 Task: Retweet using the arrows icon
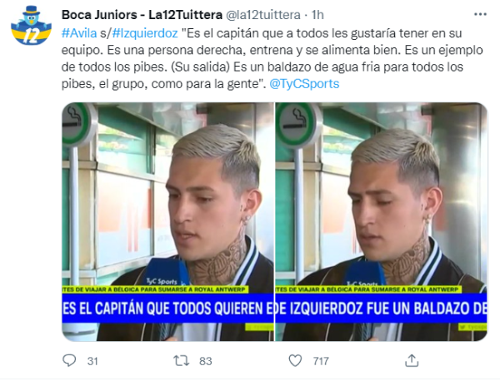[181, 361]
